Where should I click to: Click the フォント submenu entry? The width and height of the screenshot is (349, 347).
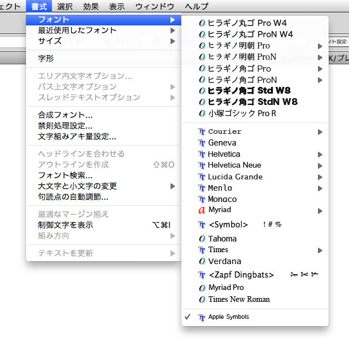click(x=103, y=20)
